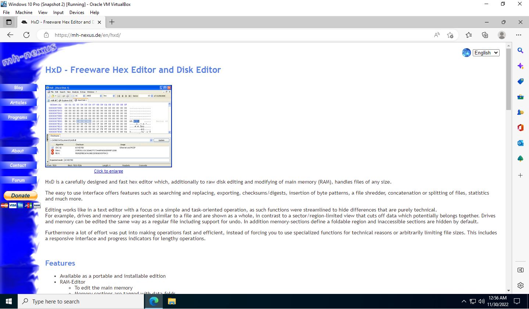Viewport: 529px width, 309px height.
Task: Reload the current page
Action: tap(26, 35)
